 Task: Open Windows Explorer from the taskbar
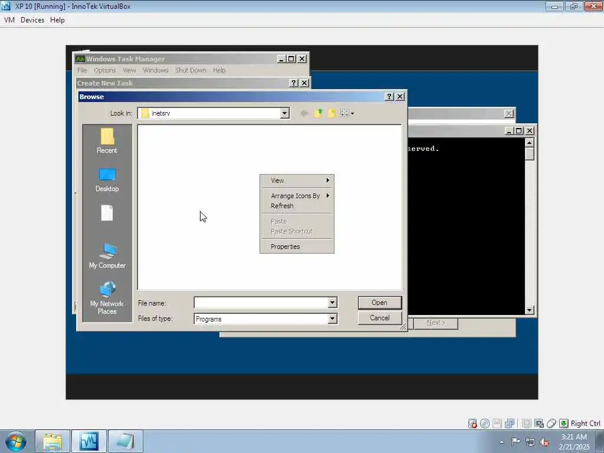point(52,441)
